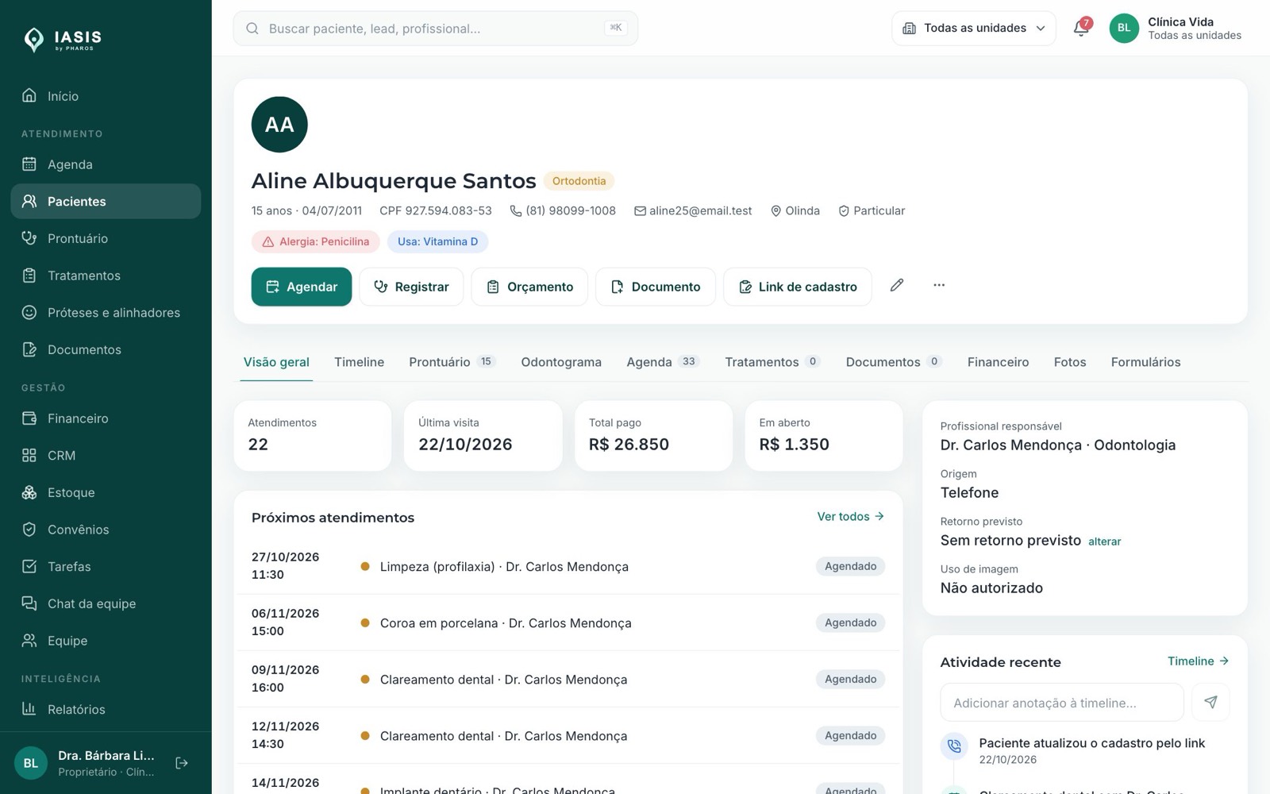Viewport: 1270px width, 794px height.
Task: Send the timeline annotation
Action: pyautogui.click(x=1210, y=702)
